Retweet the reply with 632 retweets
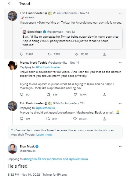 tap(48, 119)
